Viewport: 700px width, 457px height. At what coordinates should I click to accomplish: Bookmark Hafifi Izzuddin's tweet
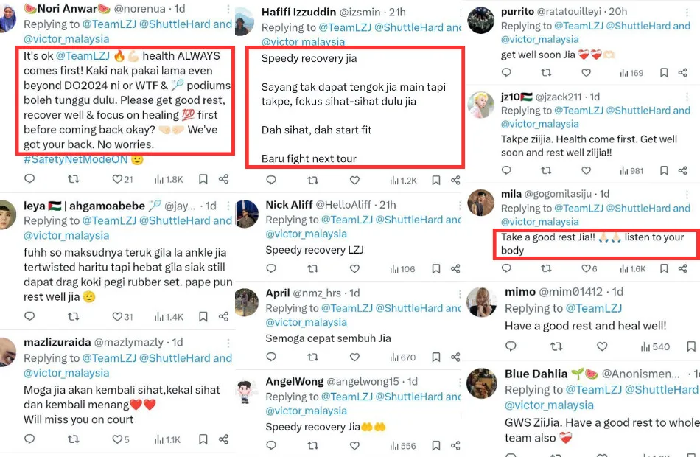[436, 180]
